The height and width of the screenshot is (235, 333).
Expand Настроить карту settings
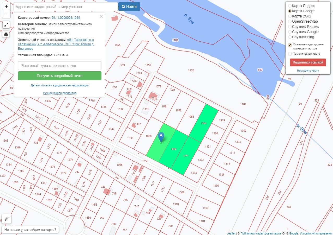pyautogui.click(x=308, y=71)
